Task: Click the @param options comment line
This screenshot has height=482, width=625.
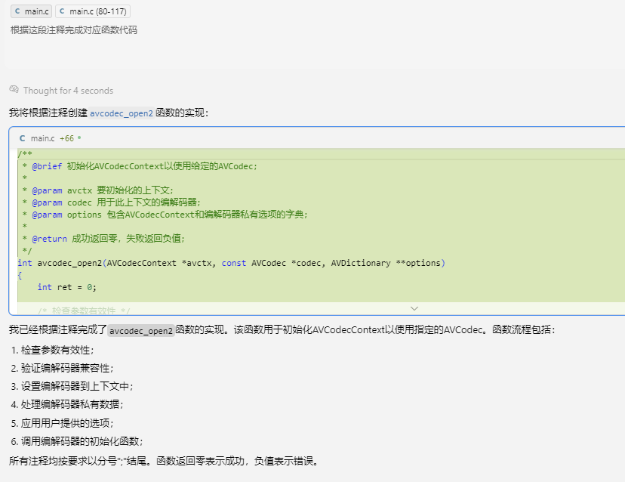Action: (165, 215)
